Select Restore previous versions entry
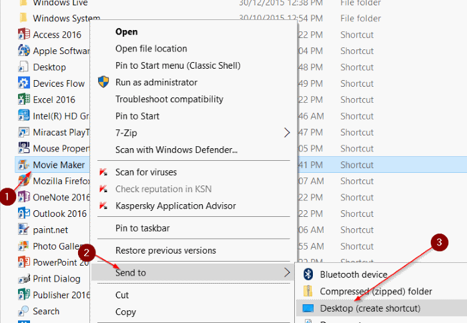Image resolution: width=467 pixels, height=323 pixels. 165,251
